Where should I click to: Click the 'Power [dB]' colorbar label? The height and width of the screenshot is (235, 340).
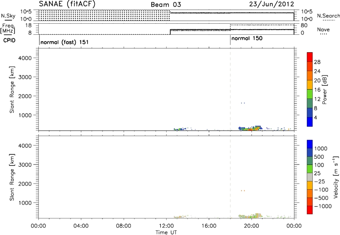point(325,90)
